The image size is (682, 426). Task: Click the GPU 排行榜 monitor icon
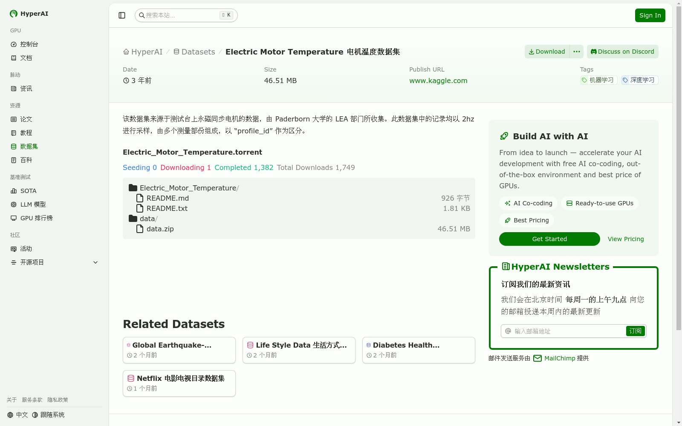pyautogui.click(x=14, y=218)
